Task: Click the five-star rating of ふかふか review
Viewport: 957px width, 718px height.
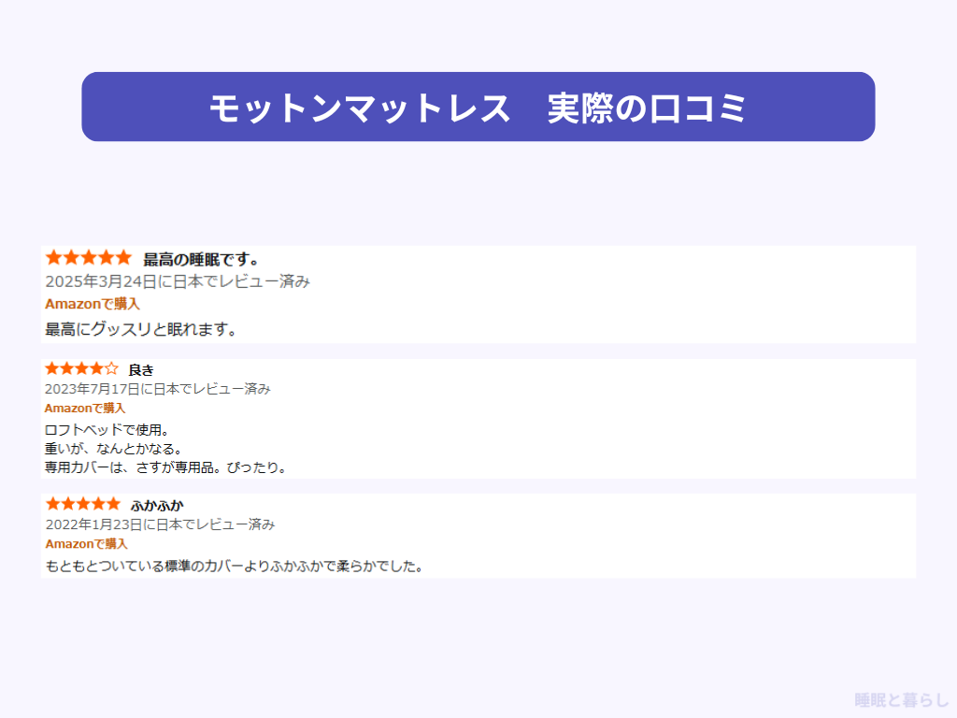Action: click(x=83, y=504)
